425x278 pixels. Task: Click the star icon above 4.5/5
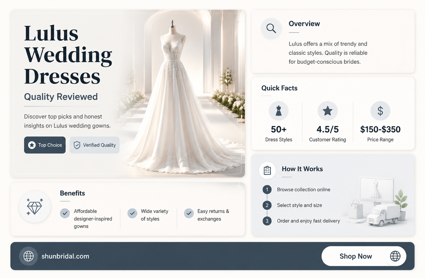[x=328, y=111]
